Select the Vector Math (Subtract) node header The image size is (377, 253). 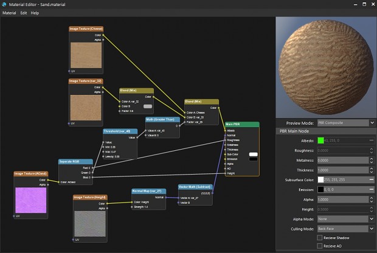click(195, 187)
